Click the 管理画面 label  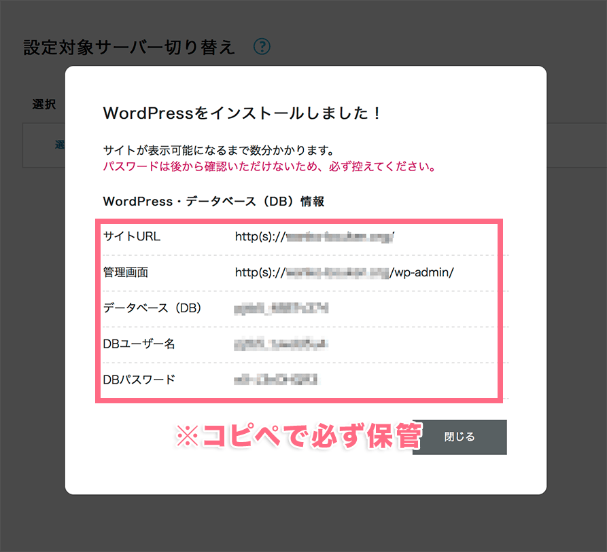coord(126,272)
